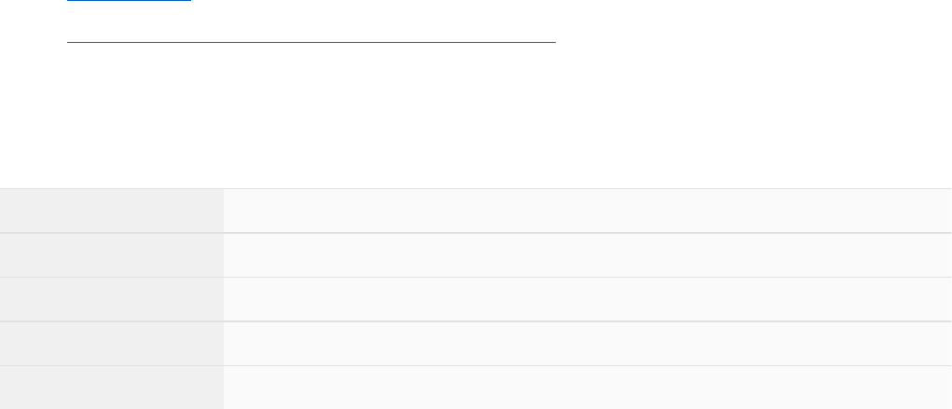Click the table's top border line

coord(476,188)
